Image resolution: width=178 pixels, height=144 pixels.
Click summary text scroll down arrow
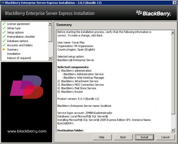173,130
